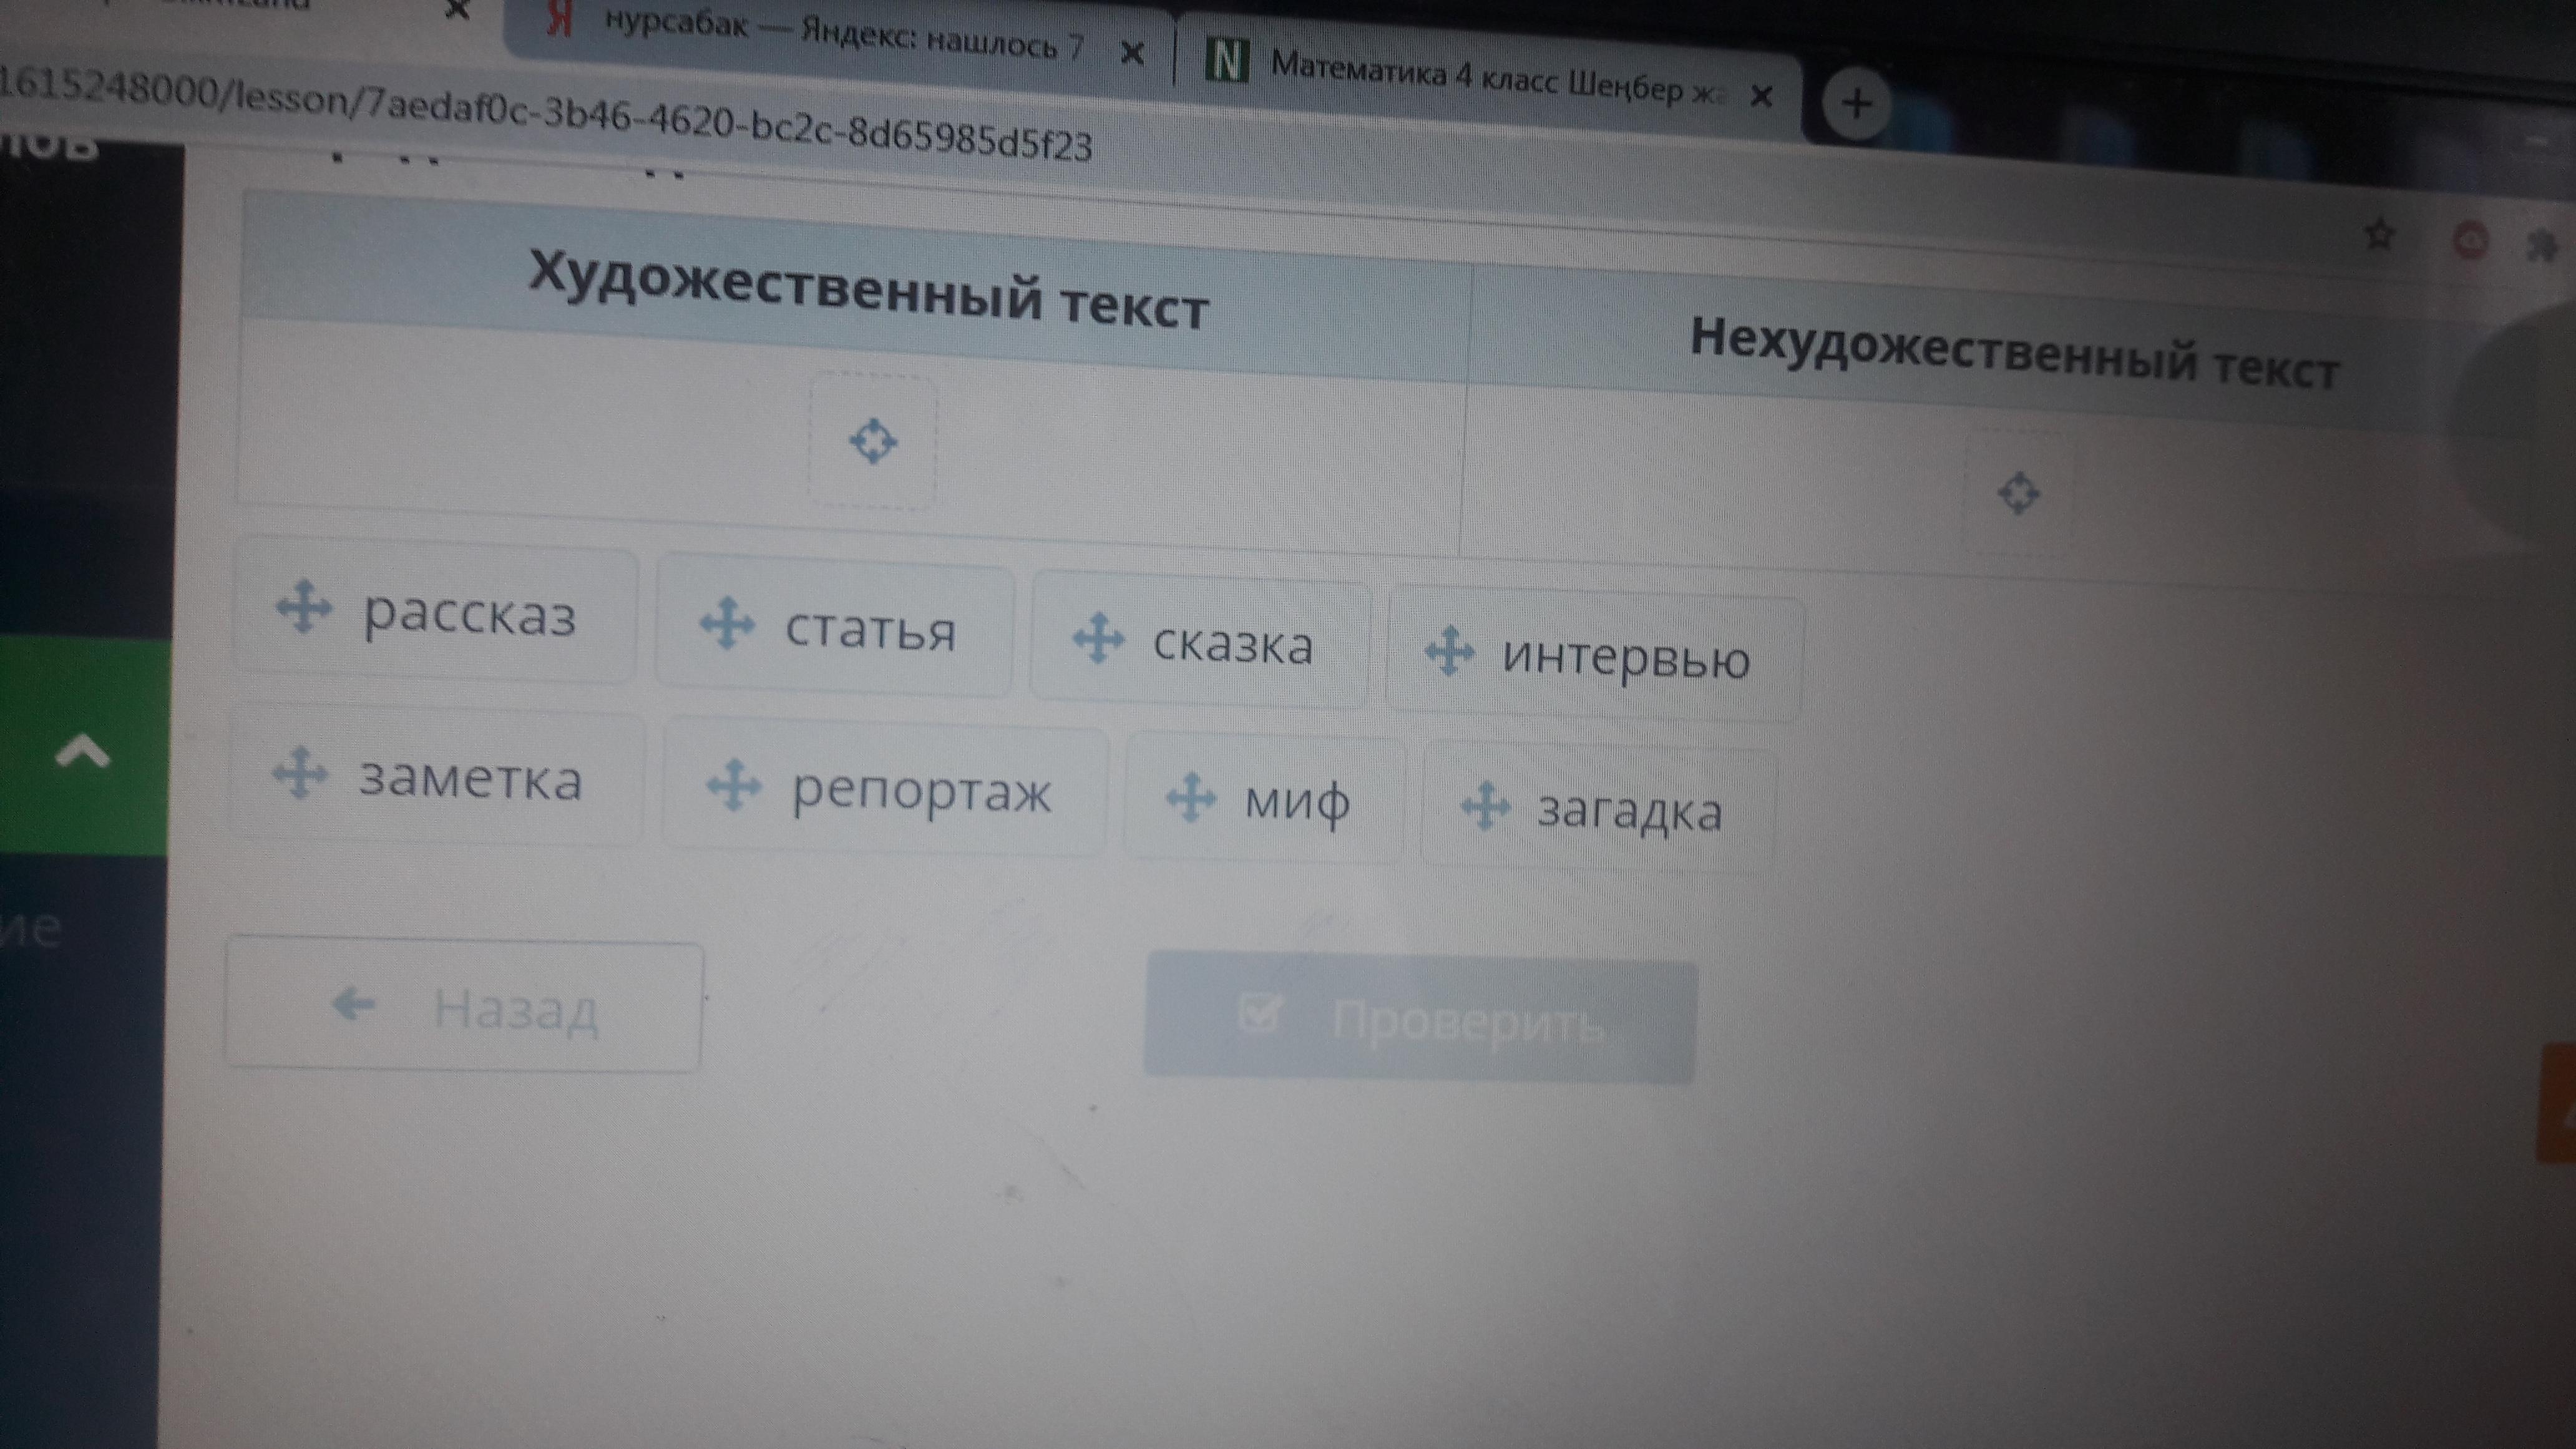The width and height of the screenshot is (2576, 1449).
Task: Click the move icon on миф tile
Action: coord(1190,798)
